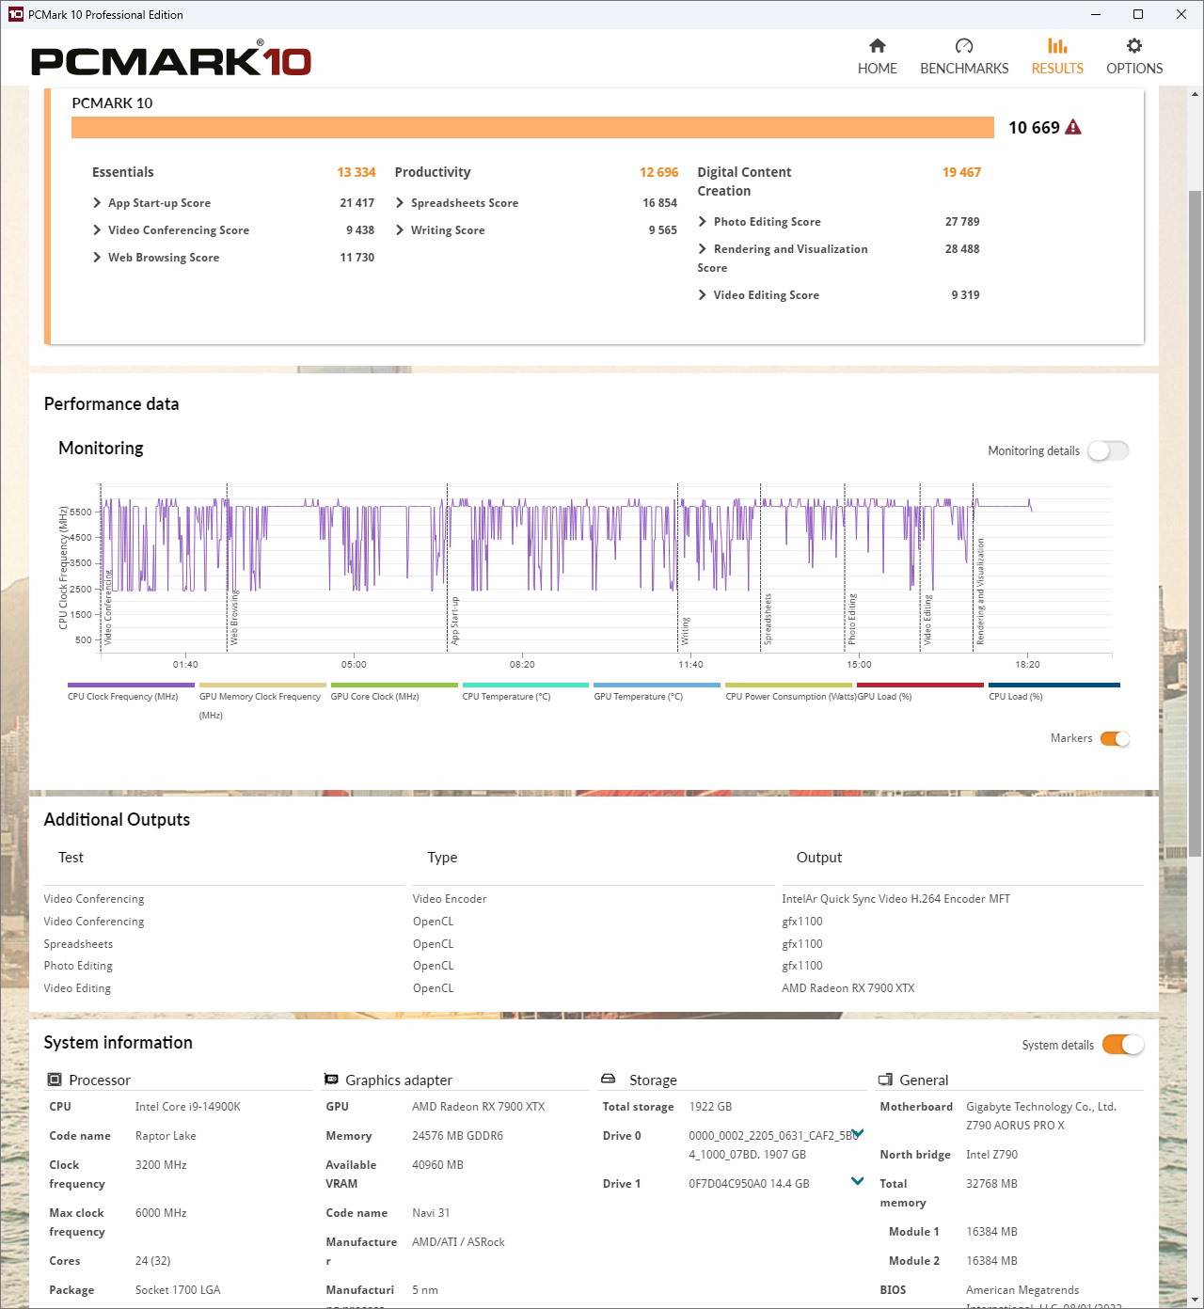Screen dimensions: 1204x1309
Task: Select the BENCHMARKS menu label
Action: pos(964,69)
